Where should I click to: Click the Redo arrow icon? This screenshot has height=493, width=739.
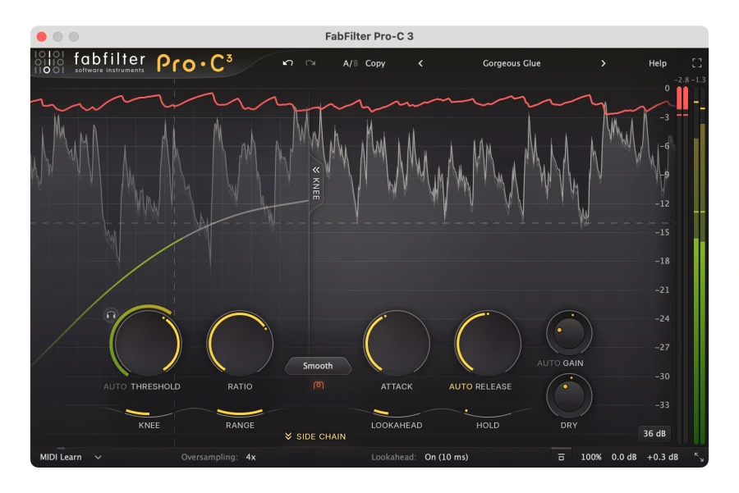pyautogui.click(x=310, y=62)
